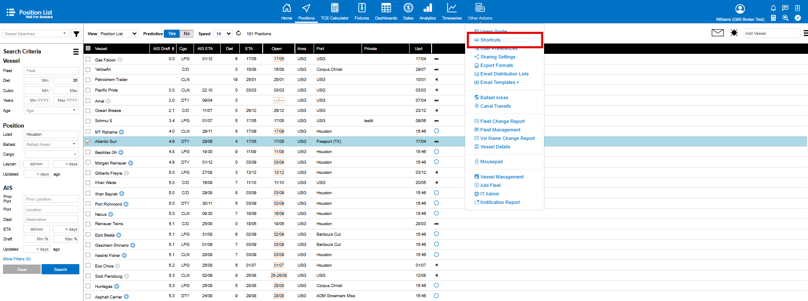Click the filter funnel icon

click(76, 34)
